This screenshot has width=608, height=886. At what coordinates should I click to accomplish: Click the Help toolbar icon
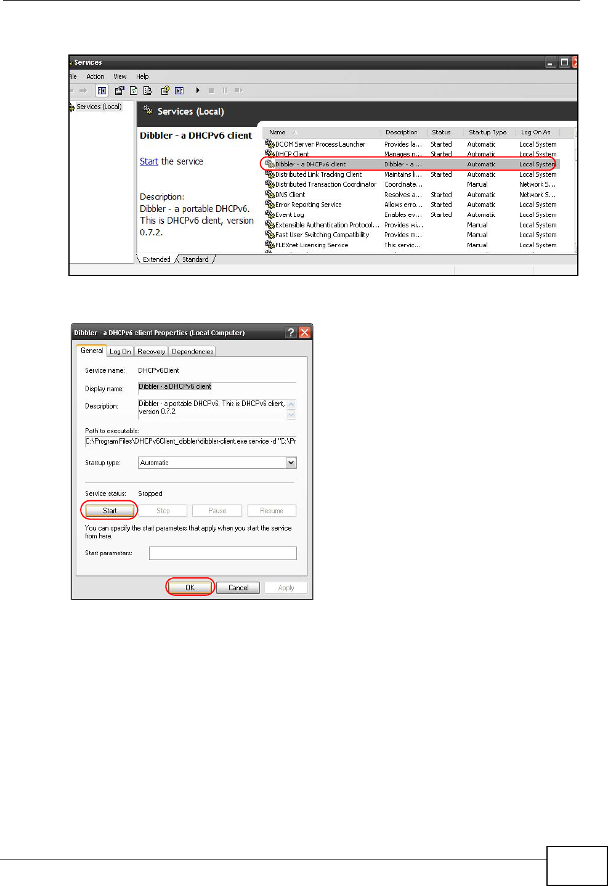click(165, 91)
